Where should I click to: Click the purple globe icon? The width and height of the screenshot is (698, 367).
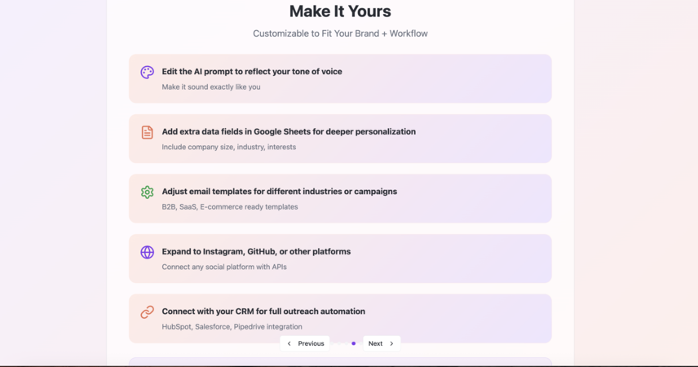pyautogui.click(x=148, y=252)
